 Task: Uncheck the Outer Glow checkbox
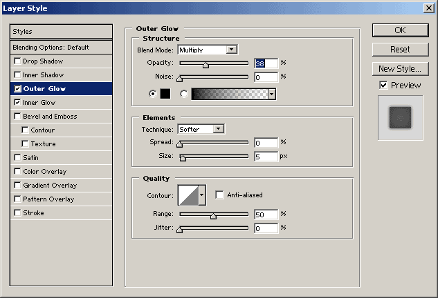(x=17, y=88)
